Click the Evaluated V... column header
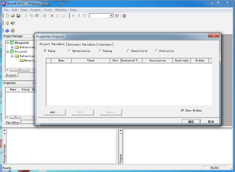Image resolution: width=235 pixels, height=172 pixels. (x=131, y=60)
